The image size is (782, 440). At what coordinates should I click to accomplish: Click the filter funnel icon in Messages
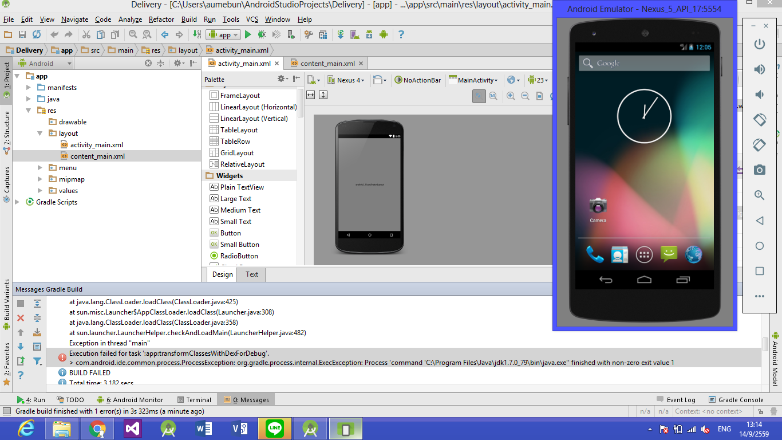(x=37, y=361)
